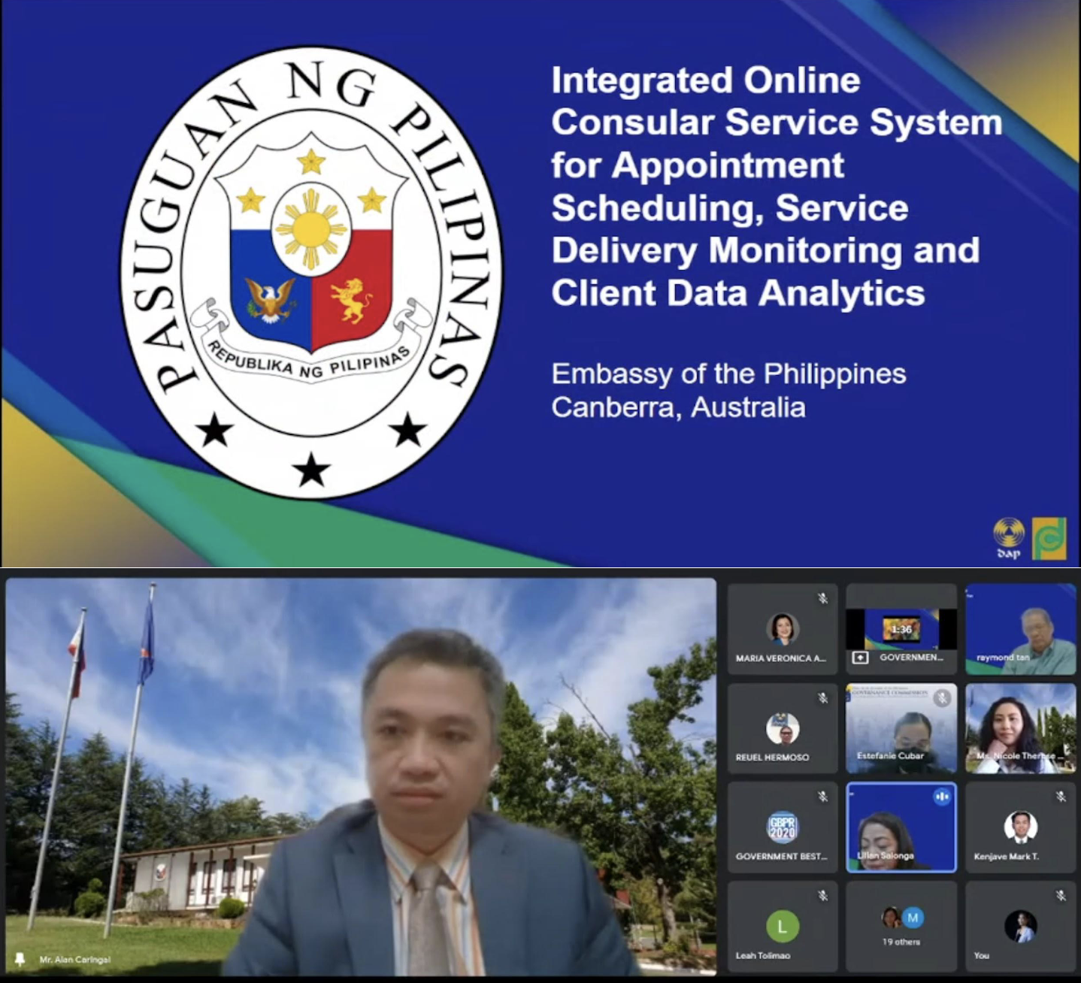Click the Mr. Alan Caringal name label

74,960
